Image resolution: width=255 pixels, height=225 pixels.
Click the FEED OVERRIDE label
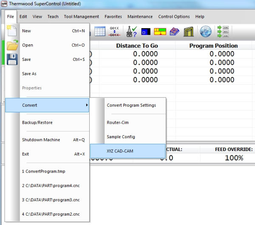click(x=234, y=149)
